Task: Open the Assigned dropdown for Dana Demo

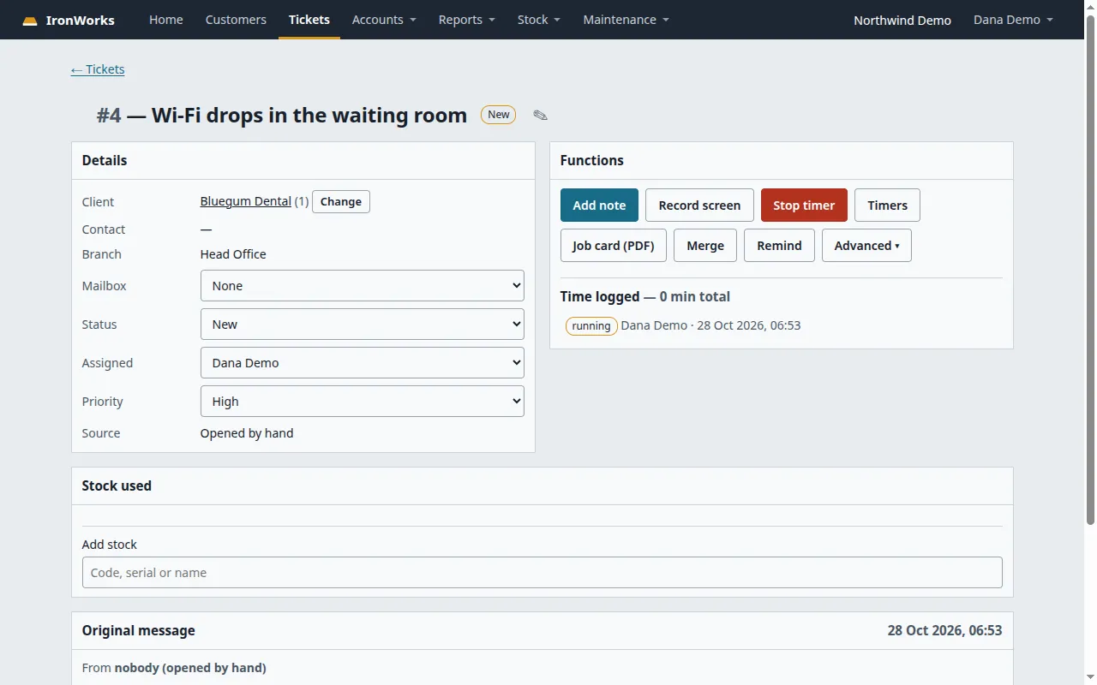Action: 363,363
